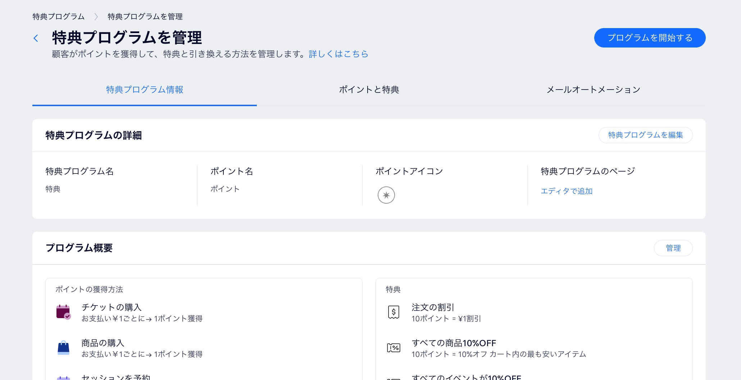741x380 pixels.
Task: Open the 詳しくはこちら link
Action: tap(338, 54)
